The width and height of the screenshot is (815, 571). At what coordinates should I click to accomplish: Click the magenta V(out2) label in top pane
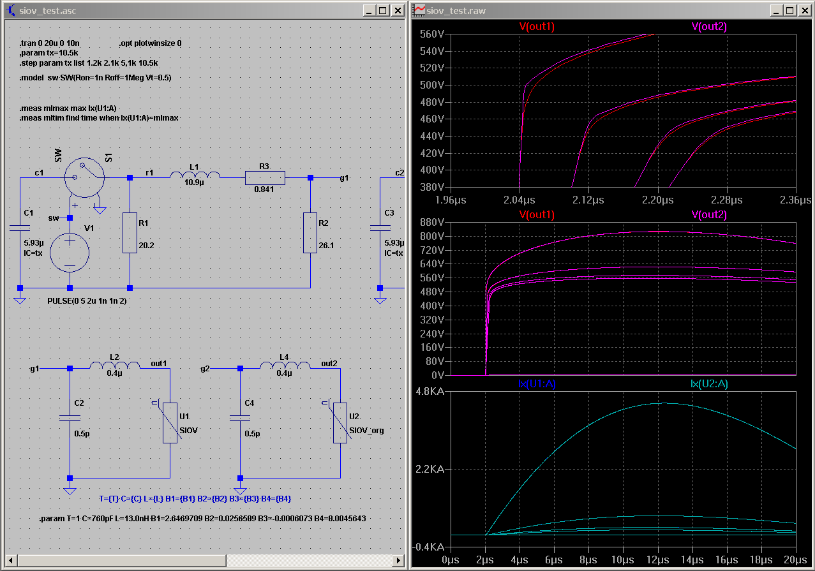(709, 27)
